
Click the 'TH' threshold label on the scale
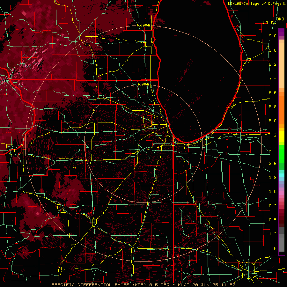coord(274,248)
